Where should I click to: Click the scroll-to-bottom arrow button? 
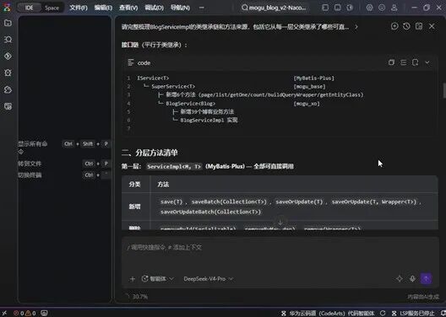click(280, 222)
